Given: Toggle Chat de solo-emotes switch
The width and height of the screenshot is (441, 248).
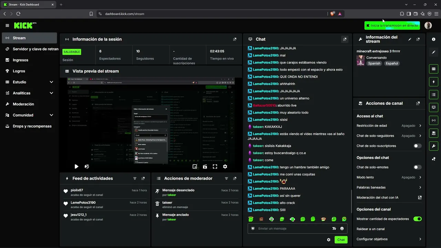Looking at the screenshot, I should 418,167.
